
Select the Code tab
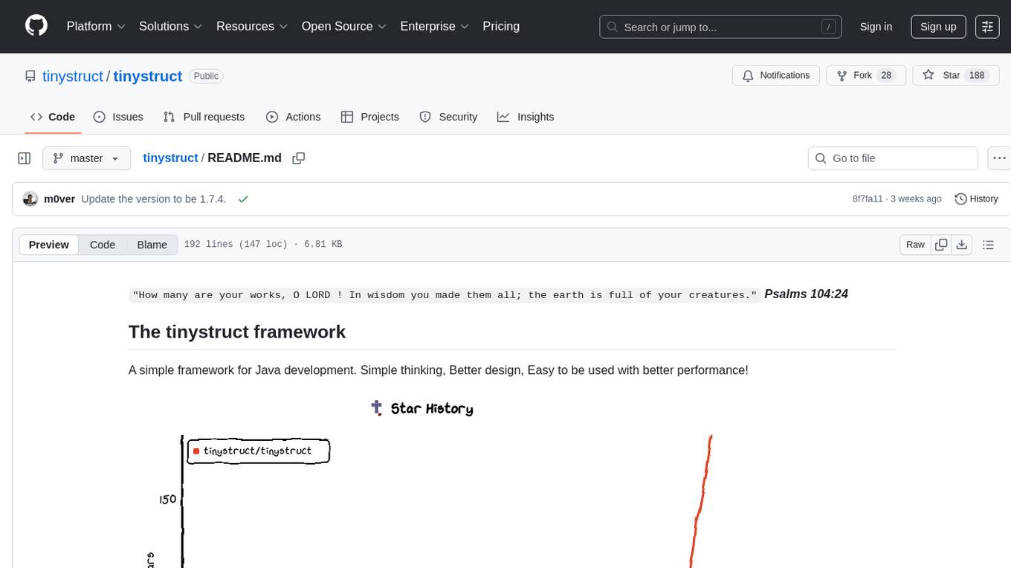tap(53, 117)
